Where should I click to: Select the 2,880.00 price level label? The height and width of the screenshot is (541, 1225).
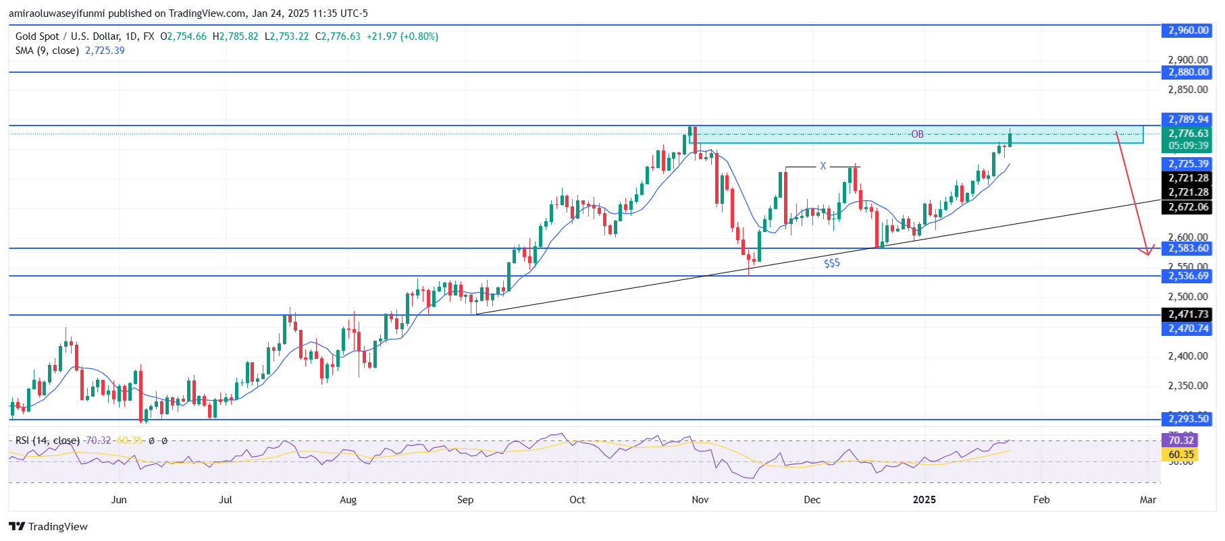pyautogui.click(x=1188, y=72)
